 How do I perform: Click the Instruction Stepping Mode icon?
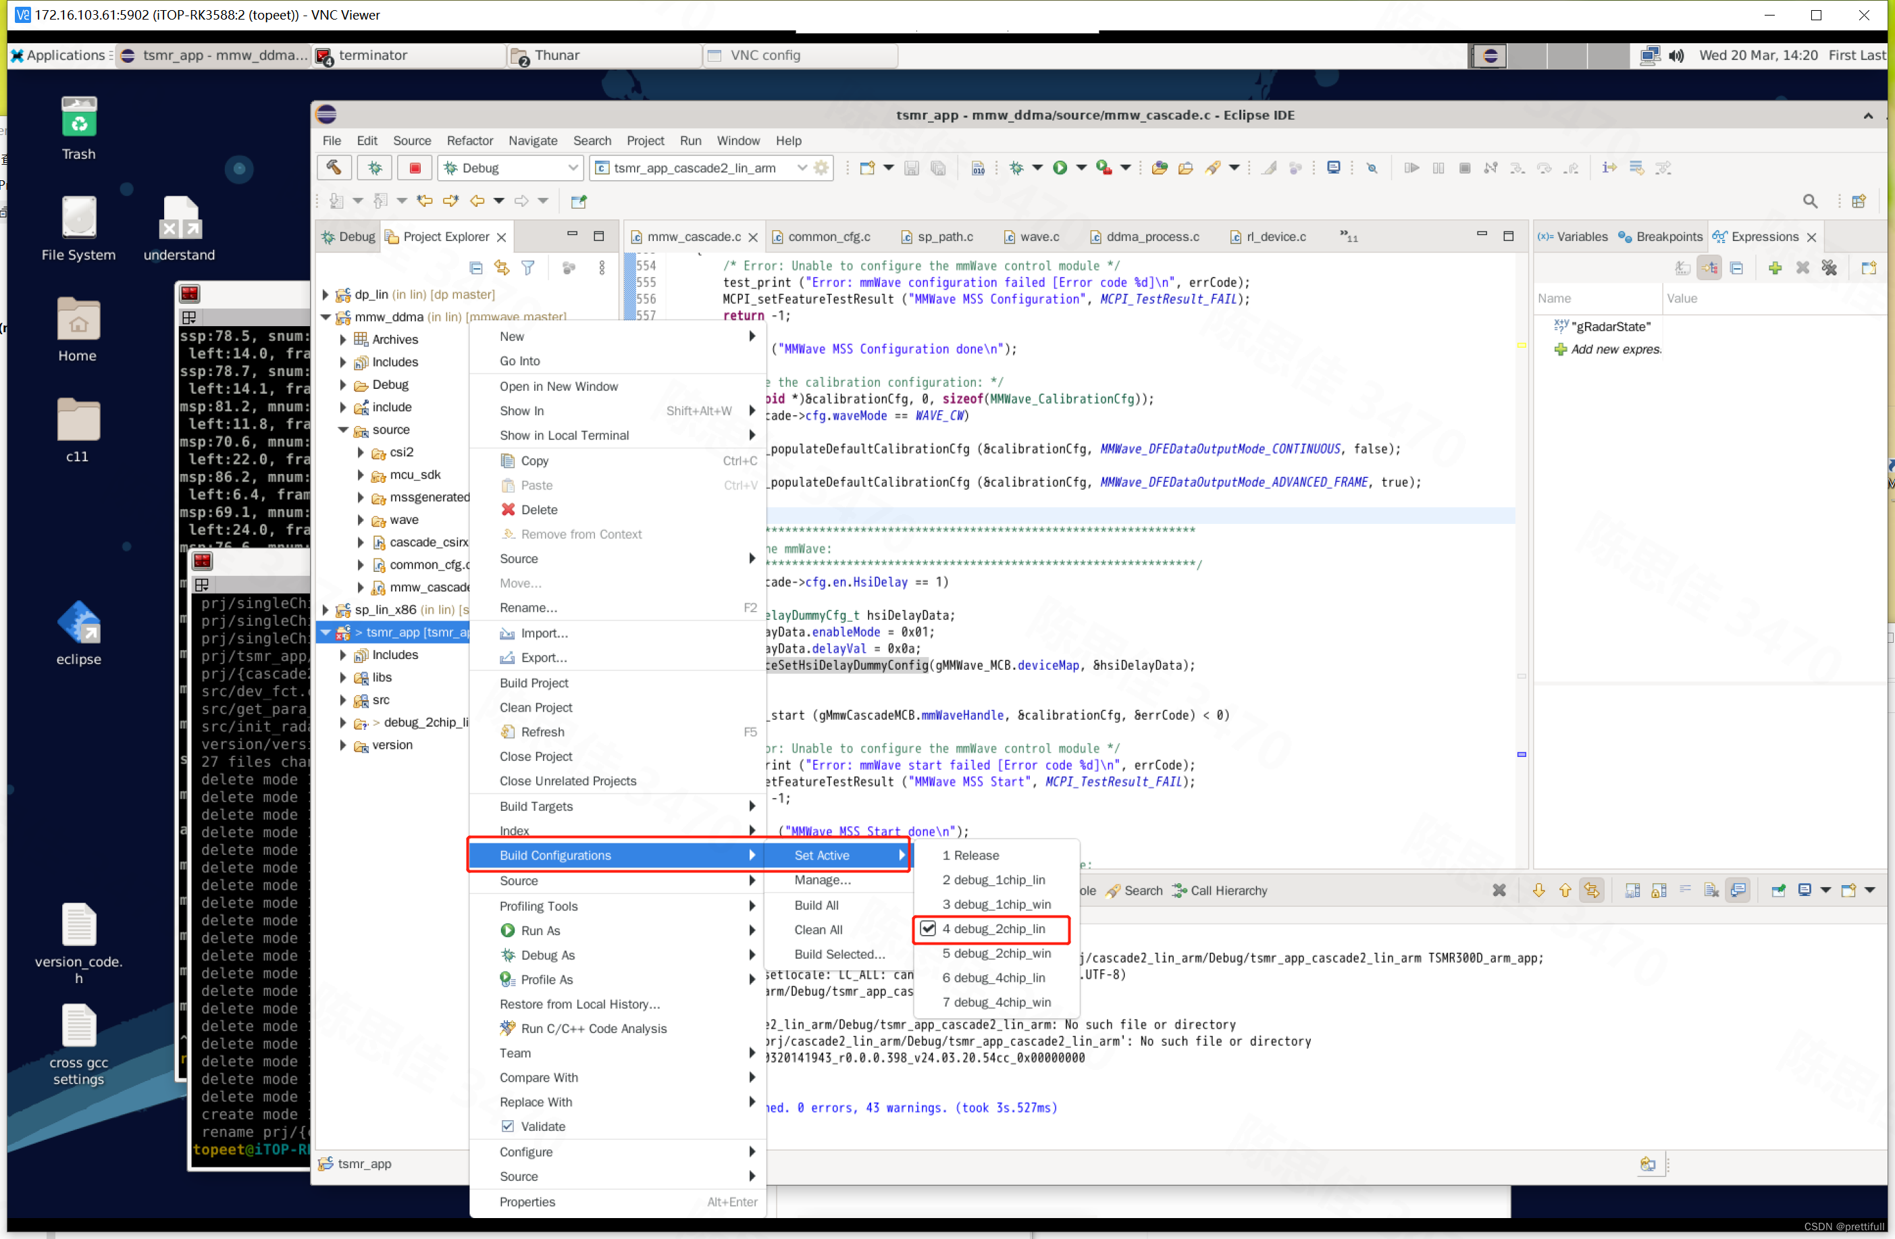[1609, 168]
